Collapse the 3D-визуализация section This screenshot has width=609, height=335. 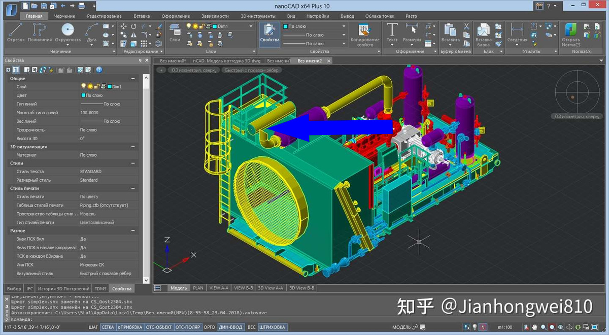(133, 147)
